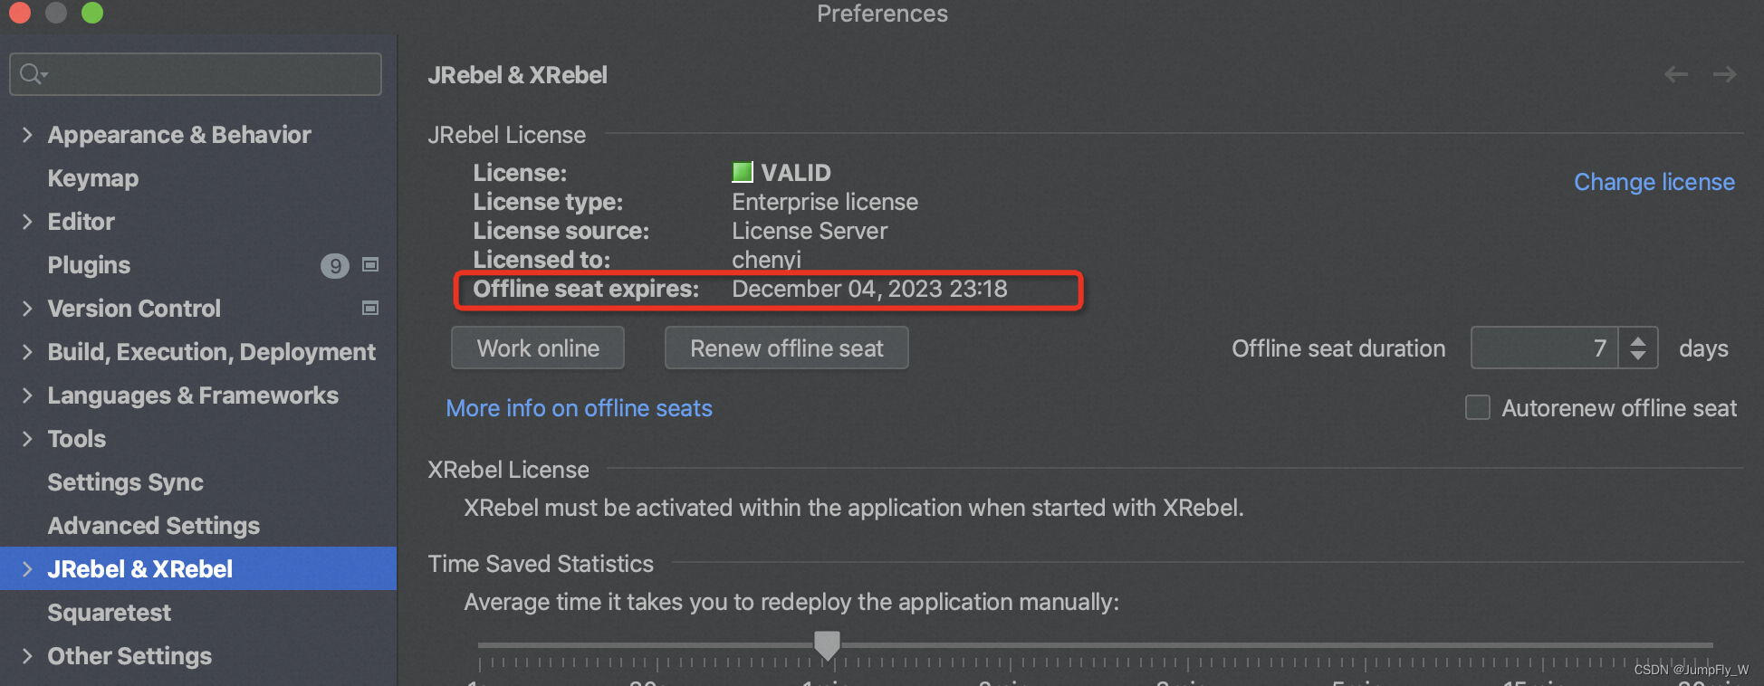Expand Build, Execution, Deployment section
1764x686 pixels.
(x=27, y=352)
